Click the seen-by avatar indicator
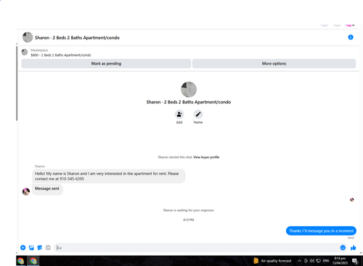363x266 pixels. [352, 200]
